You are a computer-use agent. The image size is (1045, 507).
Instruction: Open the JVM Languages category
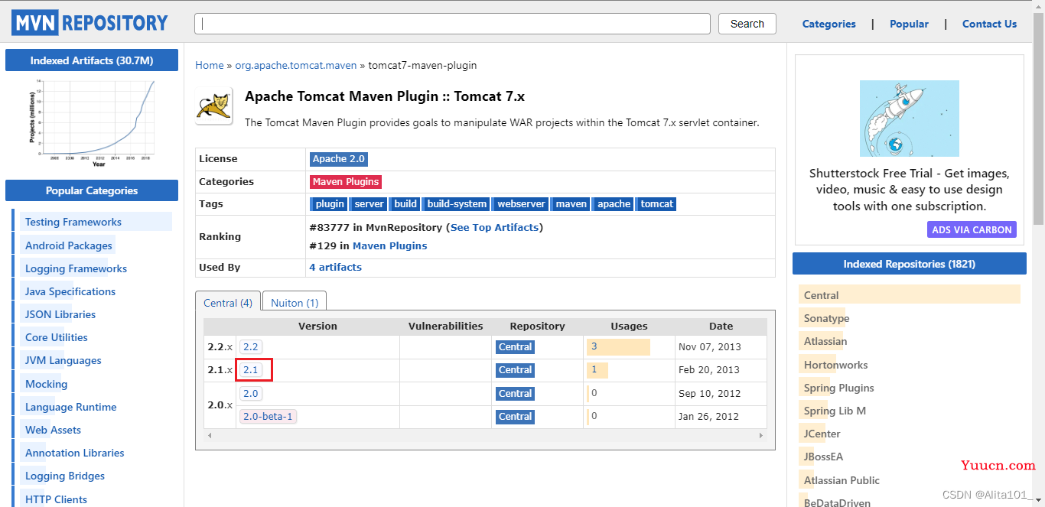coord(63,360)
